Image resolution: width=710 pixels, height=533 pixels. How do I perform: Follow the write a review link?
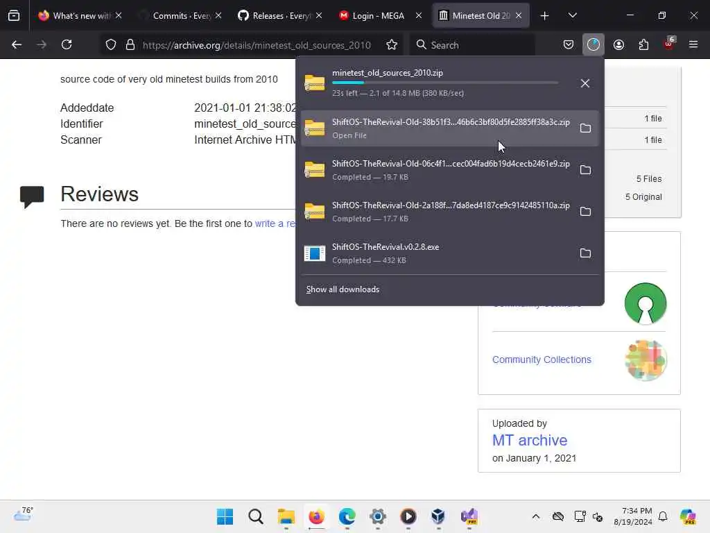(x=275, y=223)
